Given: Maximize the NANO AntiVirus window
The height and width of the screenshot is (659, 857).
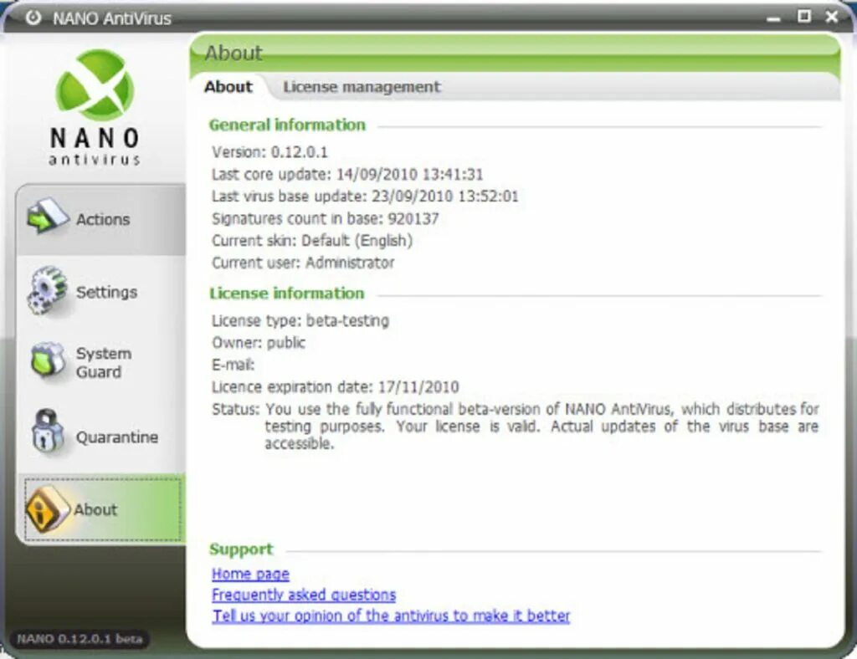Looking at the screenshot, I should pyautogui.click(x=803, y=17).
